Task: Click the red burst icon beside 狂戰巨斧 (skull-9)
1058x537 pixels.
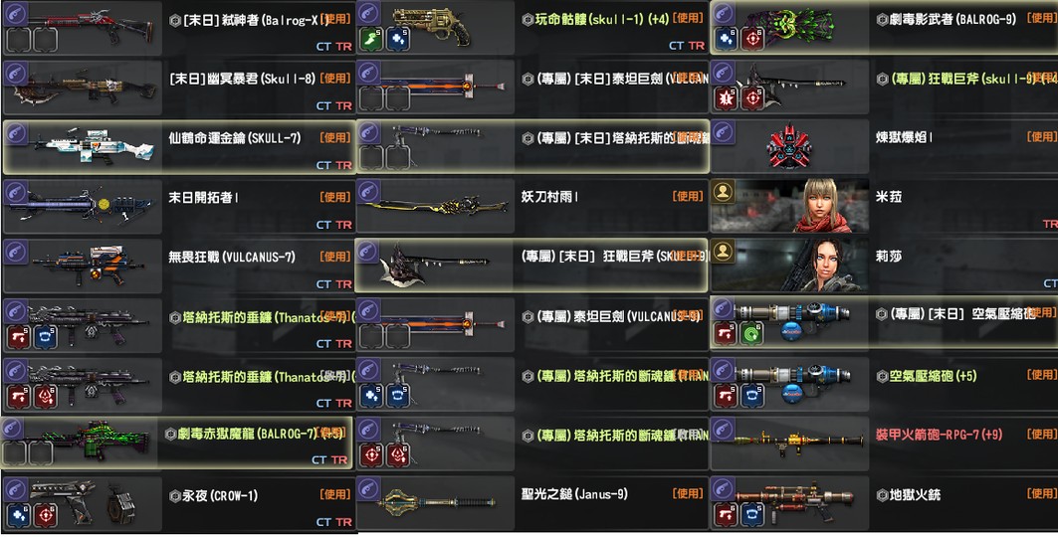Action: [726, 98]
